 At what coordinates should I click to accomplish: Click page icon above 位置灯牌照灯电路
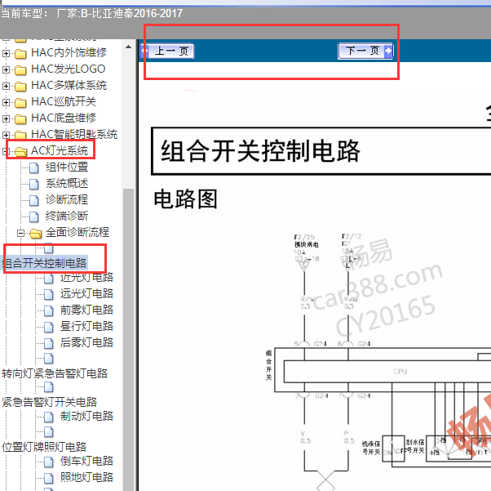point(49,432)
